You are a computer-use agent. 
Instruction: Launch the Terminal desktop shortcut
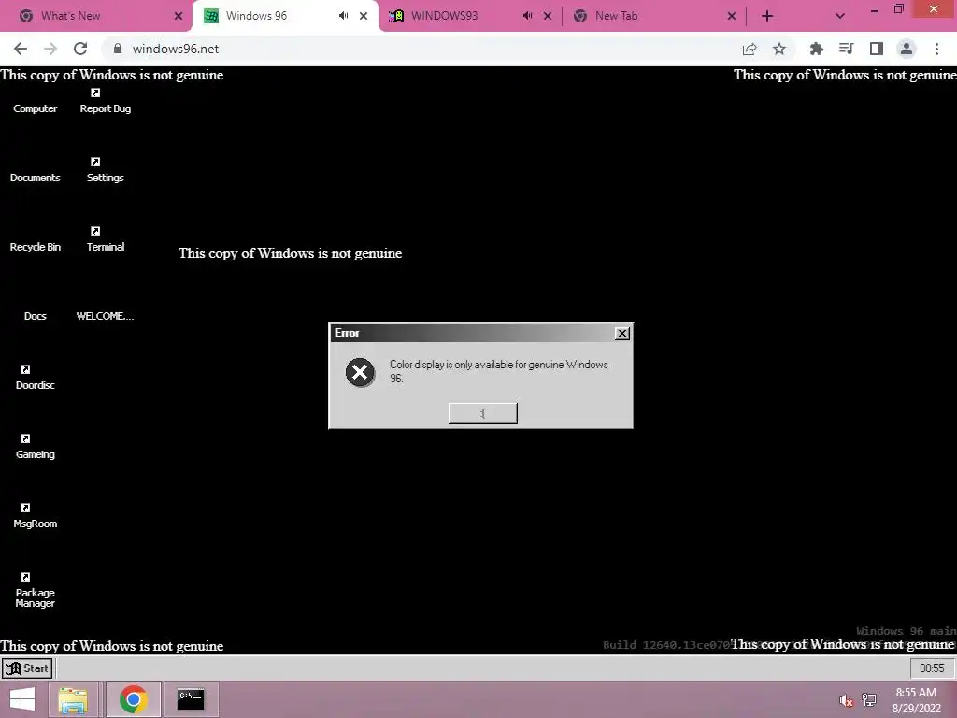(105, 240)
